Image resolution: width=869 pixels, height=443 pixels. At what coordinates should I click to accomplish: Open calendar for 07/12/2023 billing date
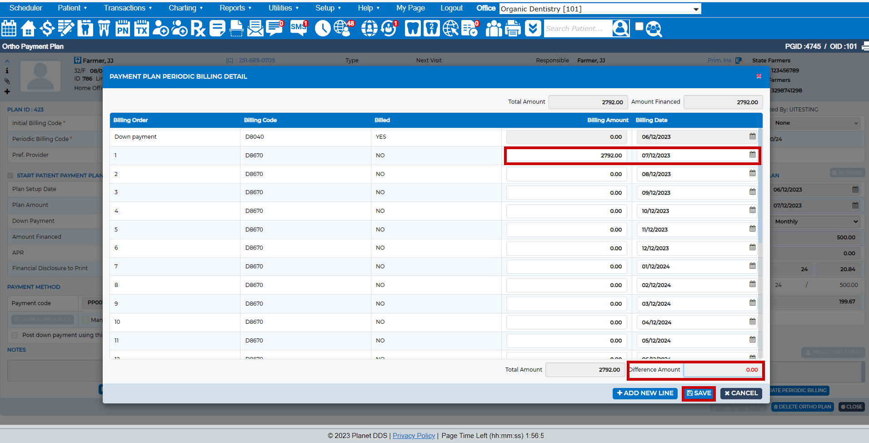[752, 155]
